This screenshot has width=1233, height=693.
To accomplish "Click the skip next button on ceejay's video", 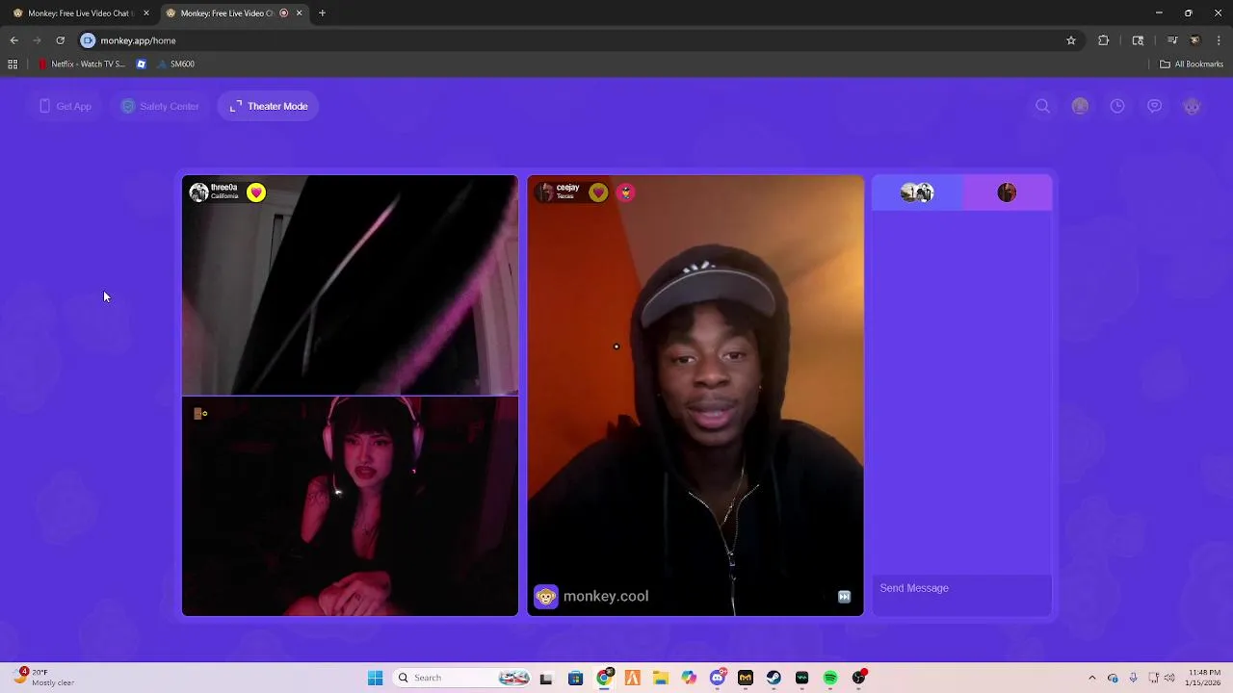I will [844, 597].
